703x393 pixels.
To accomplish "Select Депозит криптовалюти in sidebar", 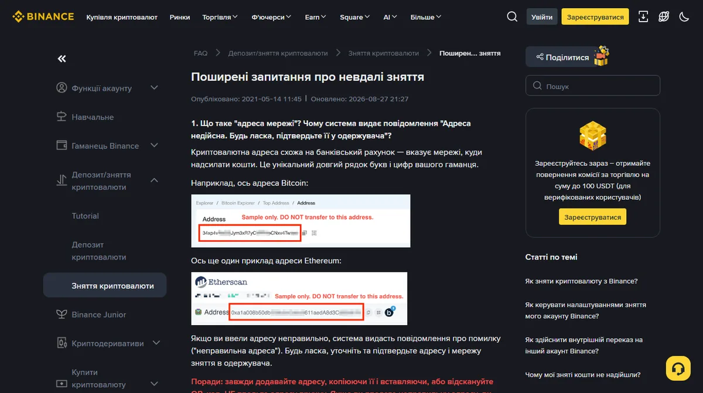I will tap(98, 251).
